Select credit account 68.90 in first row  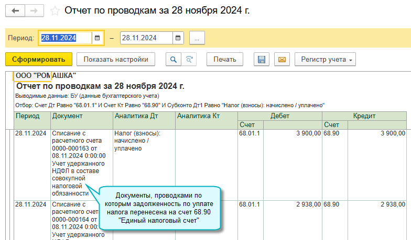[335, 165]
